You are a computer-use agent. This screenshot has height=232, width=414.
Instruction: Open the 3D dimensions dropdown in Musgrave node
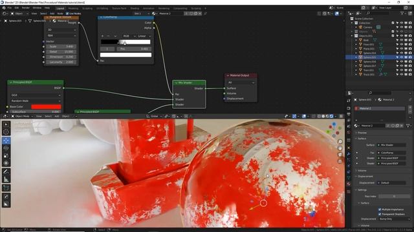61,30
